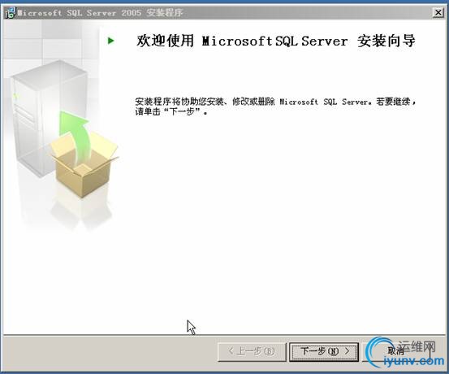Click the heading 欢迎使用 Microsoft SQL Server 安装向导
This screenshot has width=449, height=374.
(276, 41)
